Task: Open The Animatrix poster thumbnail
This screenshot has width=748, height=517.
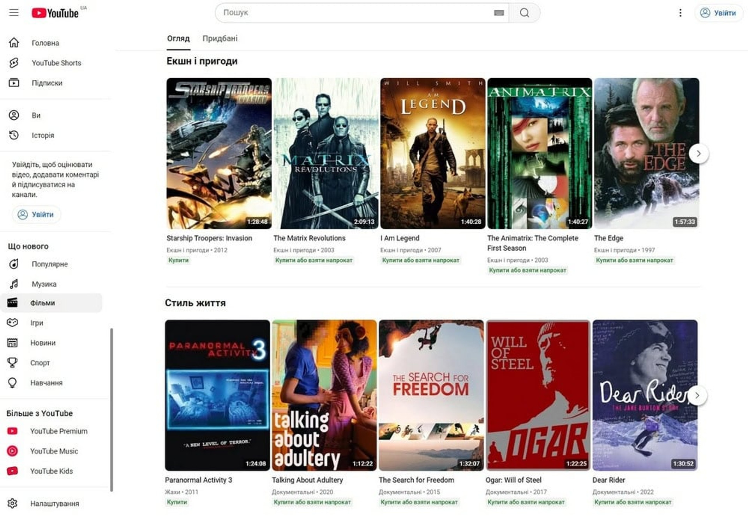Action: click(540, 153)
